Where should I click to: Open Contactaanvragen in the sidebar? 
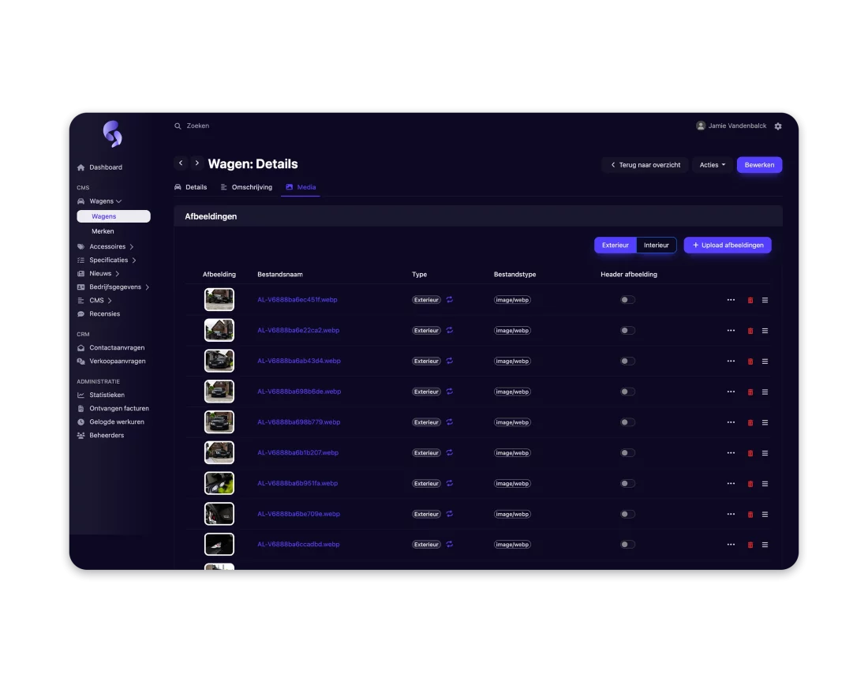[x=110, y=347]
